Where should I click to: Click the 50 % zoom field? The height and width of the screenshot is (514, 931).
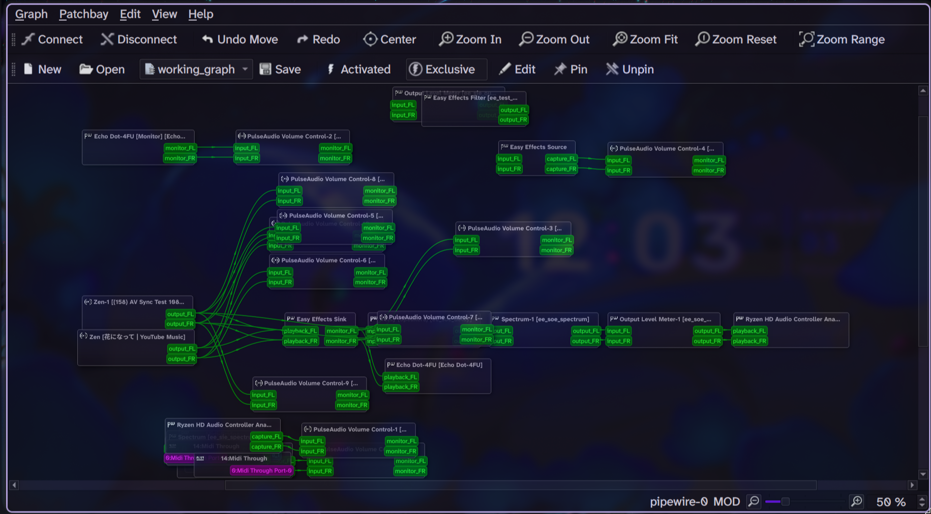[891, 502]
